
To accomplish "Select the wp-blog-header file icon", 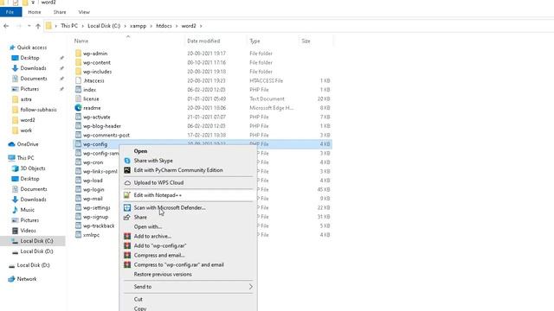I will click(78, 126).
